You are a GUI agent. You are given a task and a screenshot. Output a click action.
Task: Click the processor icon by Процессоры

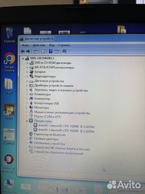[x=31, y=120]
